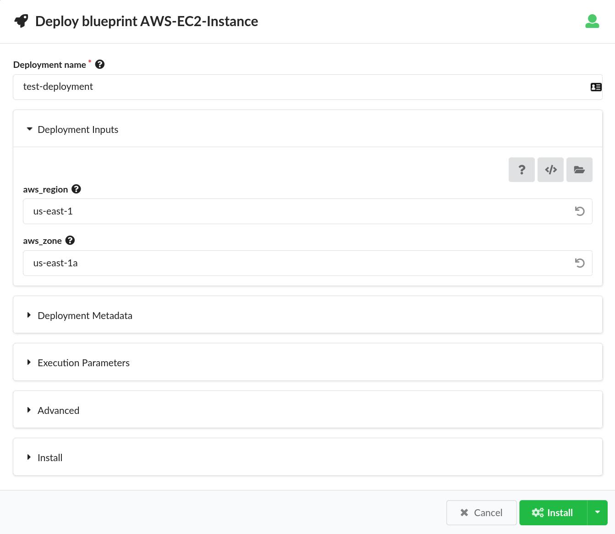Image resolution: width=615 pixels, height=534 pixels.
Task: Expand the Advanced section
Action: coord(307,410)
